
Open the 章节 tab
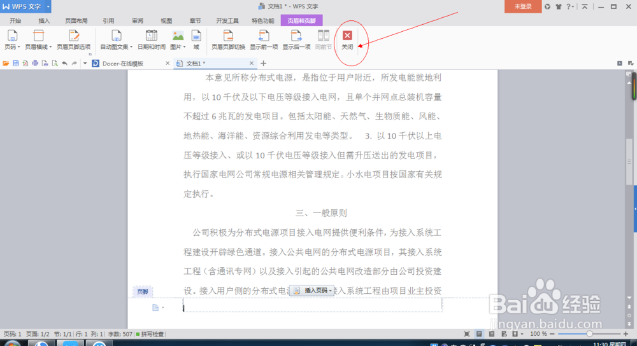pyautogui.click(x=195, y=21)
